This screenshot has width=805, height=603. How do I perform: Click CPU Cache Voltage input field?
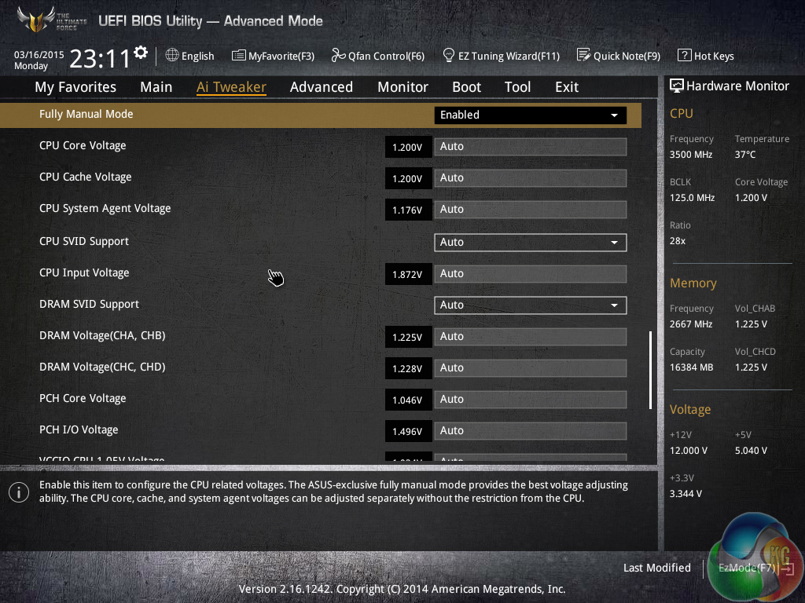click(530, 178)
